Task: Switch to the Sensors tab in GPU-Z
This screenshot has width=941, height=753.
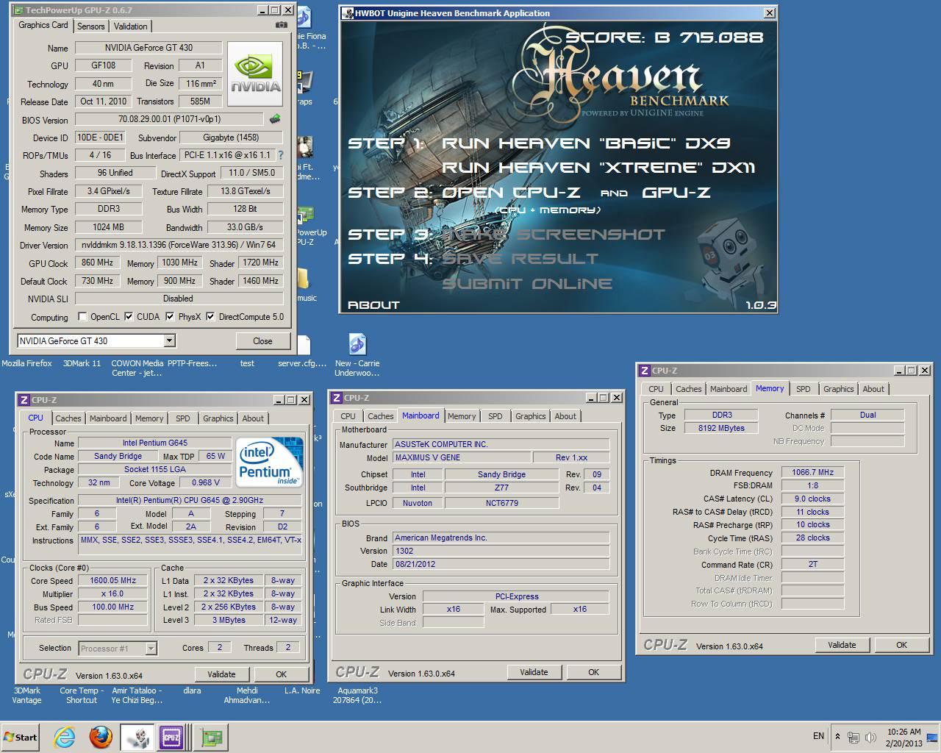Action: [x=91, y=26]
